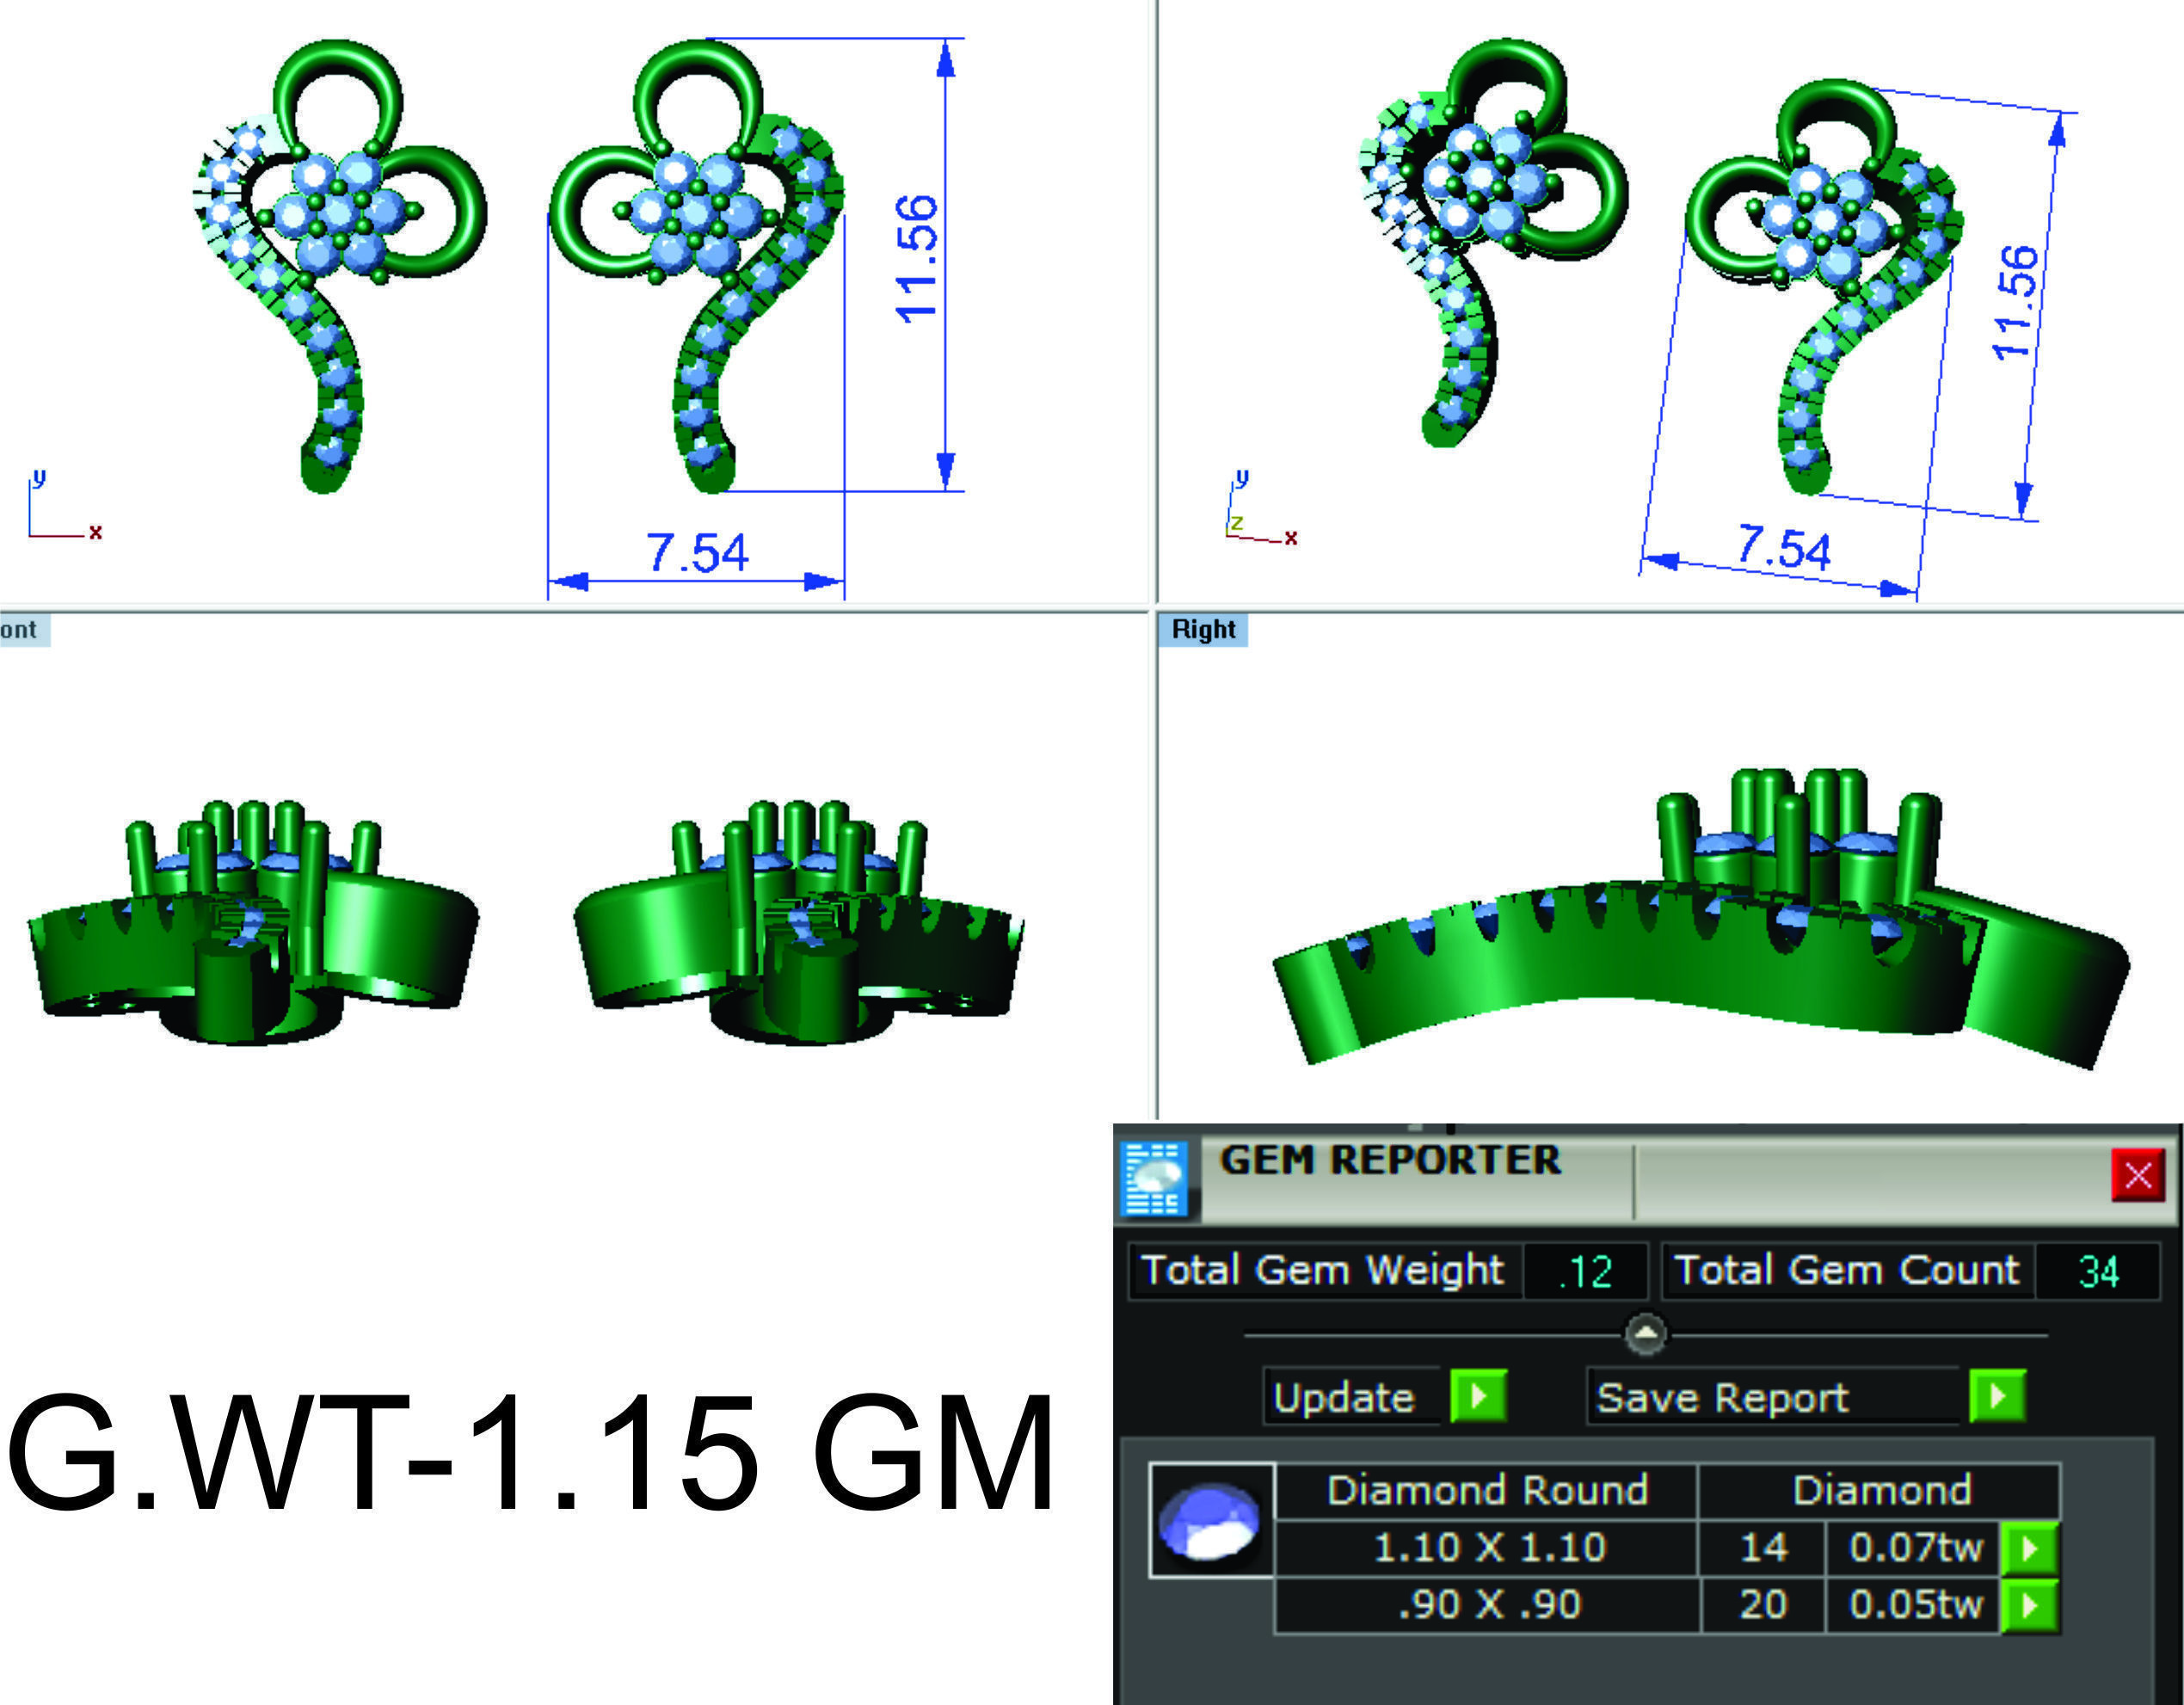Click green arrow on .90 X .90 row

click(x=2030, y=1606)
